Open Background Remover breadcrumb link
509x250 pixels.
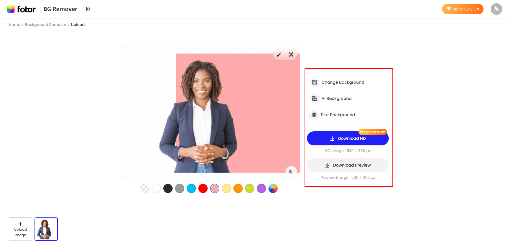coord(46,25)
